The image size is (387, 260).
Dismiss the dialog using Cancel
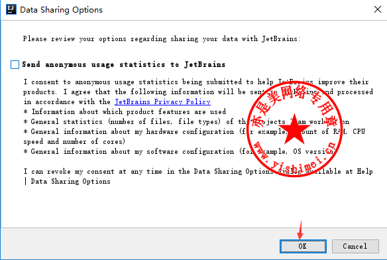(x=355, y=246)
